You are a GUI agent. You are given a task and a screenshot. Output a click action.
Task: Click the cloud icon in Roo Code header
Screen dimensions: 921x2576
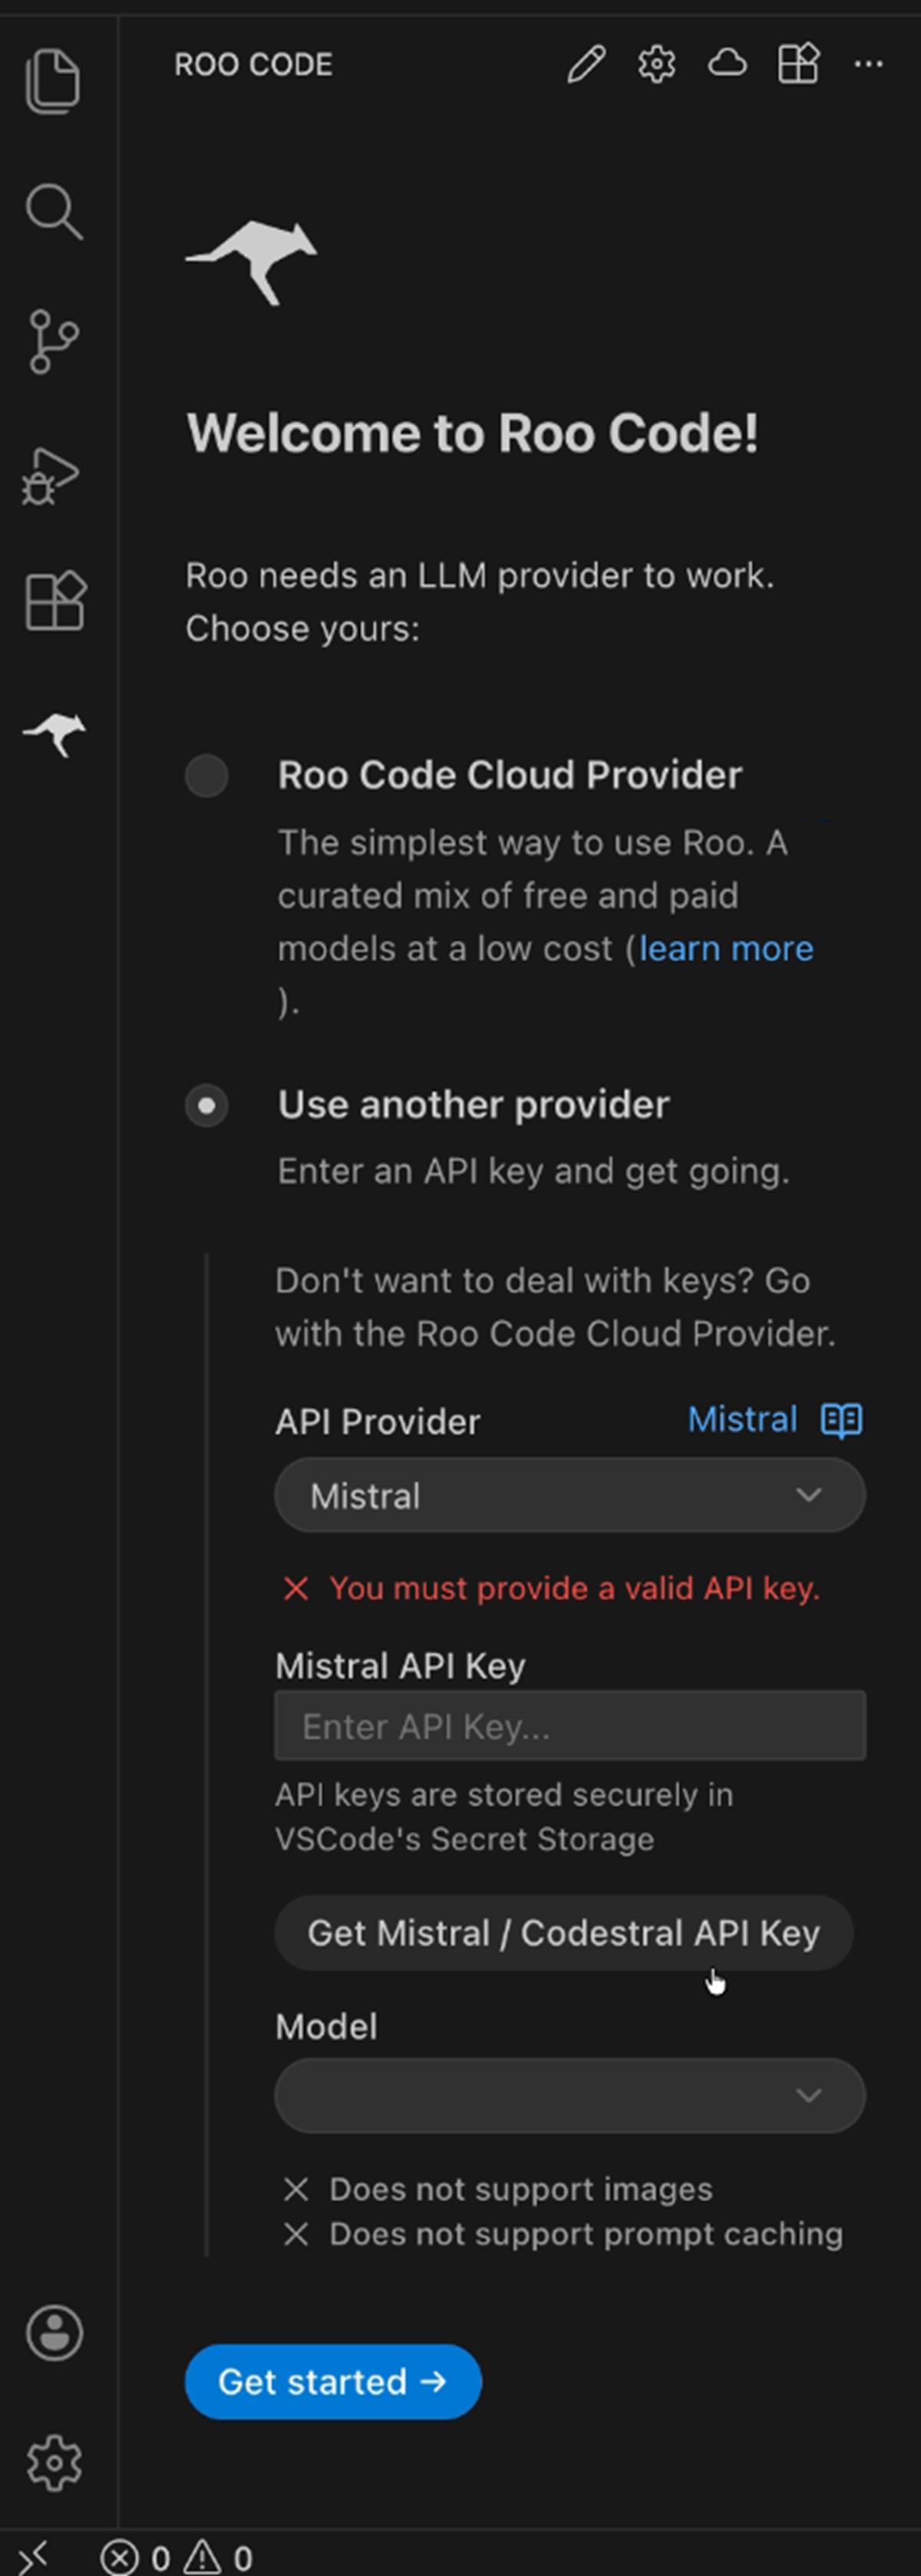(727, 65)
